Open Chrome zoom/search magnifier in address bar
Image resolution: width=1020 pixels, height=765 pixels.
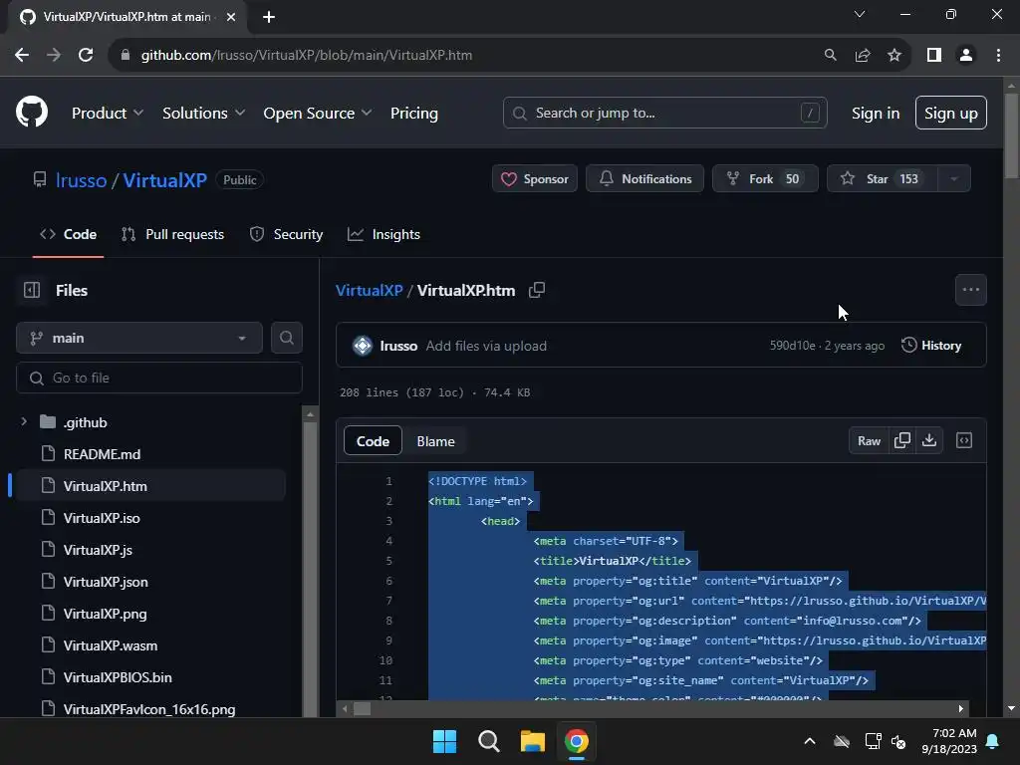[830, 56]
